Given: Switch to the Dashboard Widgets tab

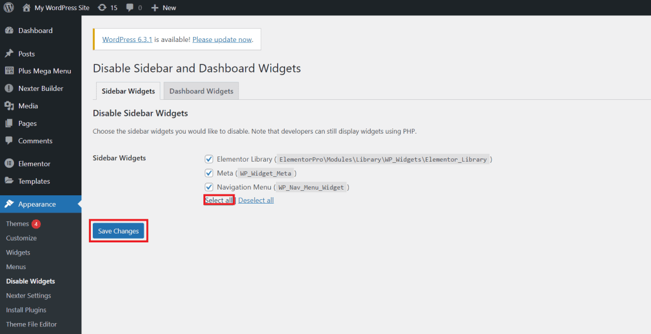Looking at the screenshot, I should [x=202, y=91].
